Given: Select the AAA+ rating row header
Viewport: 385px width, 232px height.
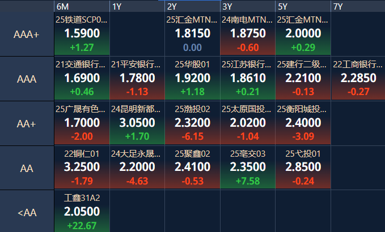Looking at the screenshot, I should pyautogui.click(x=27, y=34).
